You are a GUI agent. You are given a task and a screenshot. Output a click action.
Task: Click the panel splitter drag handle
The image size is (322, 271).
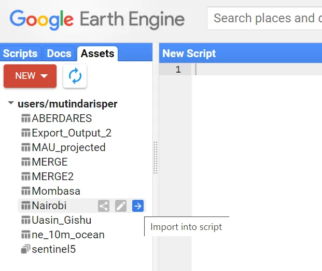156,158
